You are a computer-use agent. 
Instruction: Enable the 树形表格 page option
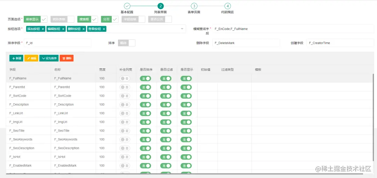(x=62, y=19)
